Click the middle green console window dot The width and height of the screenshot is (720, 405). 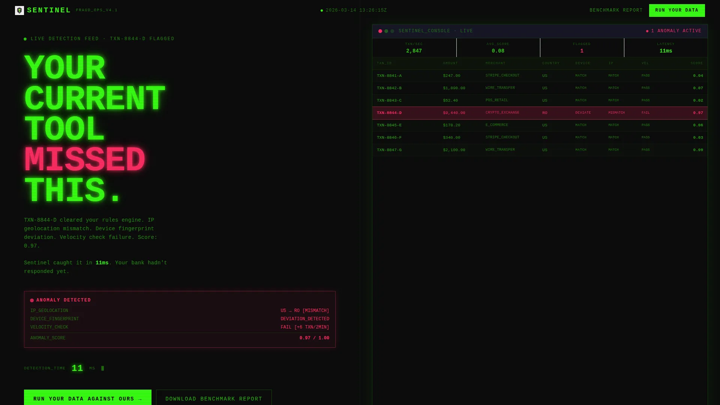pos(386,31)
